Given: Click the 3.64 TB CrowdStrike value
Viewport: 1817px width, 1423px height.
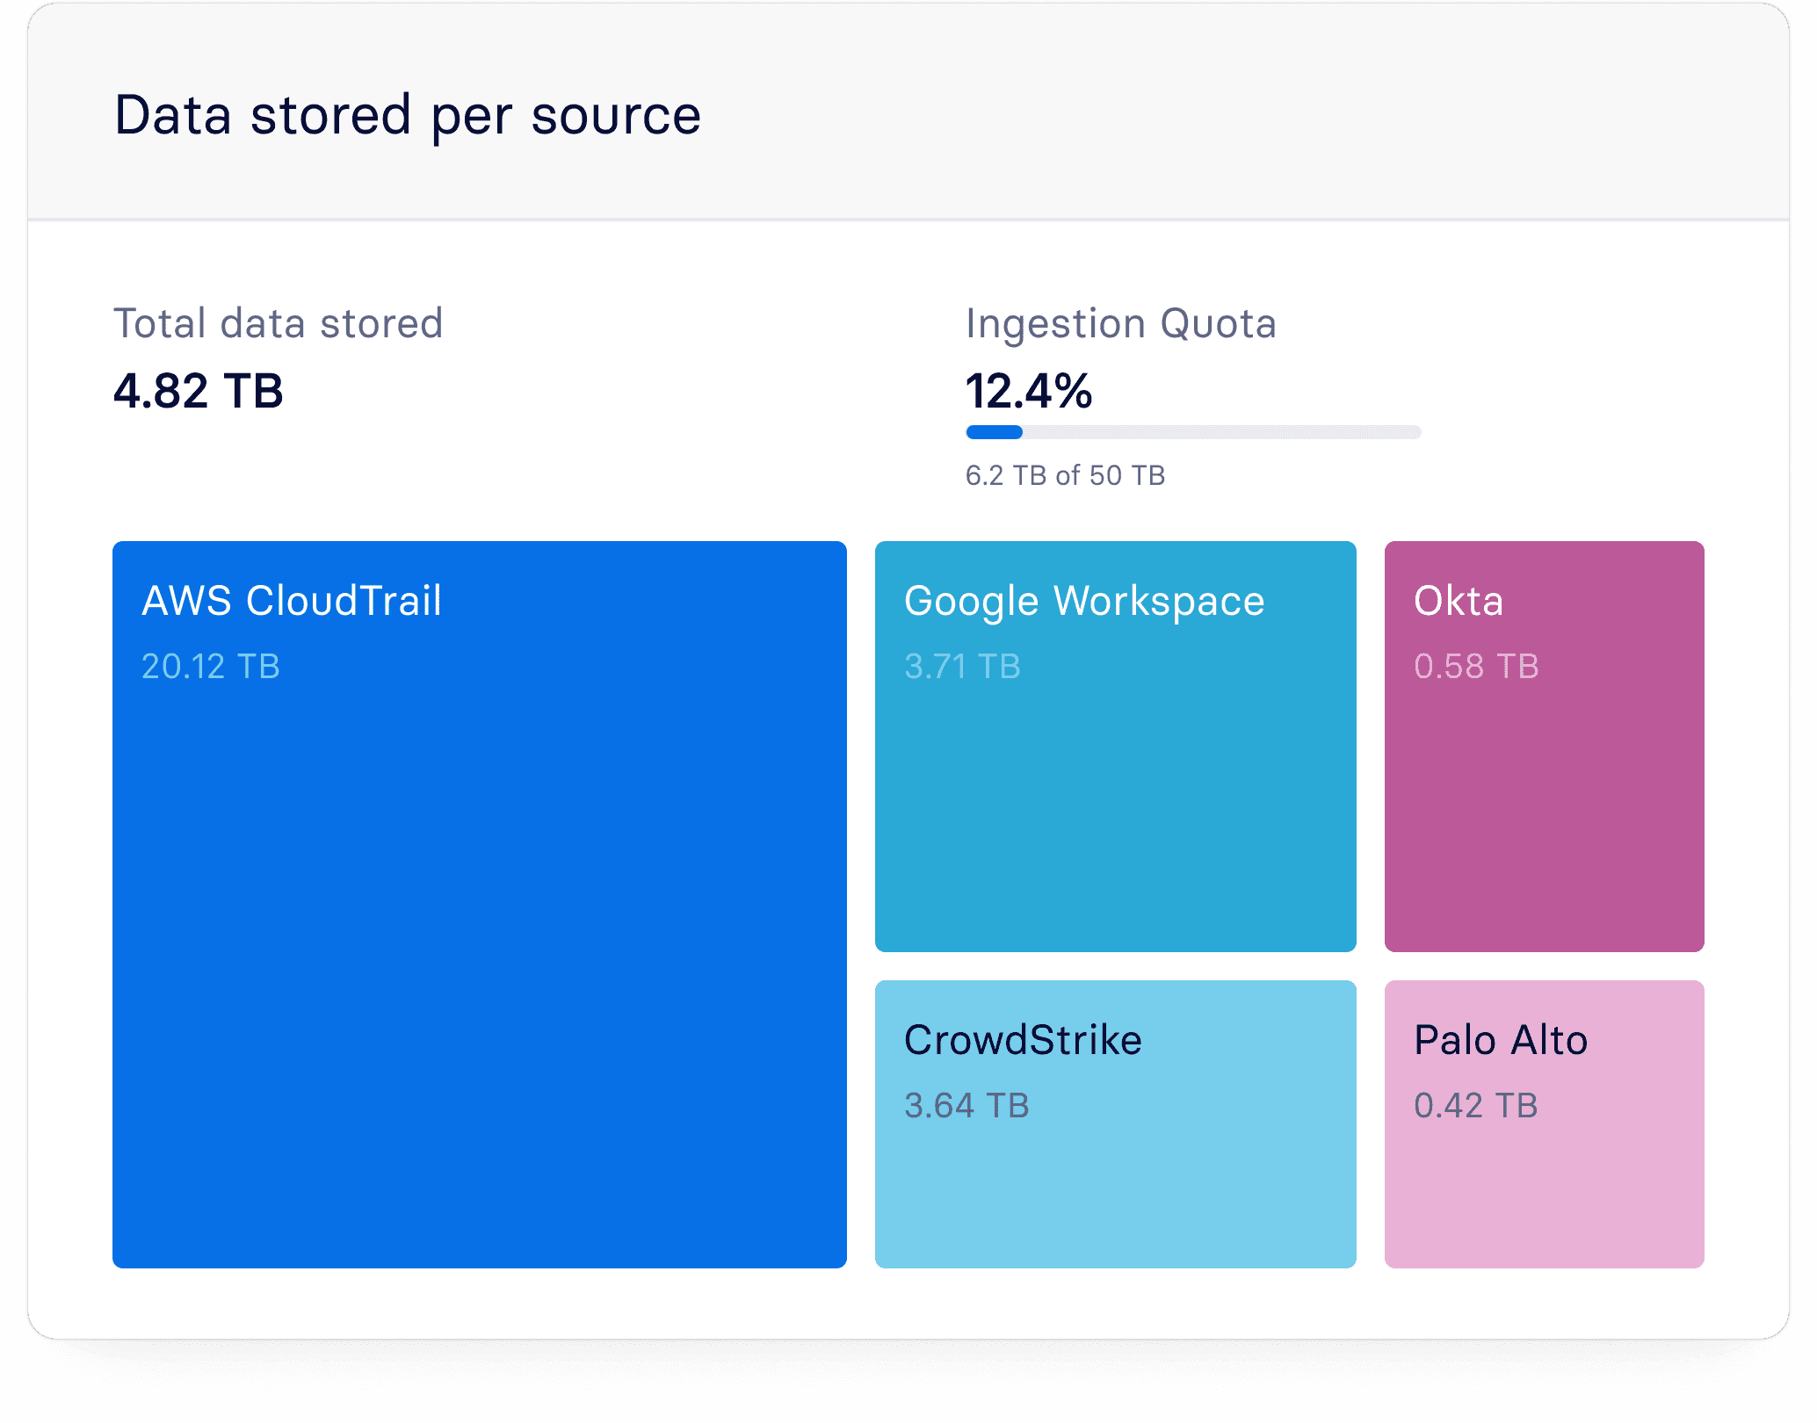Looking at the screenshot, I should tap(966, 1105).
